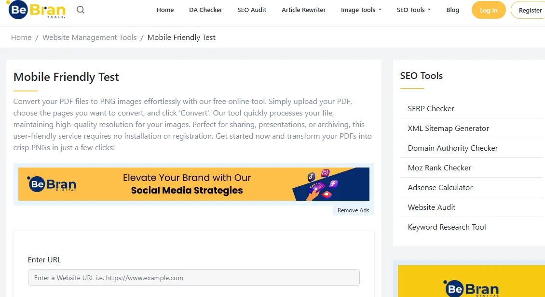This screenshot has height=297, width=545.
Task: Click the Log in button
Action: (x=489, y=10)
